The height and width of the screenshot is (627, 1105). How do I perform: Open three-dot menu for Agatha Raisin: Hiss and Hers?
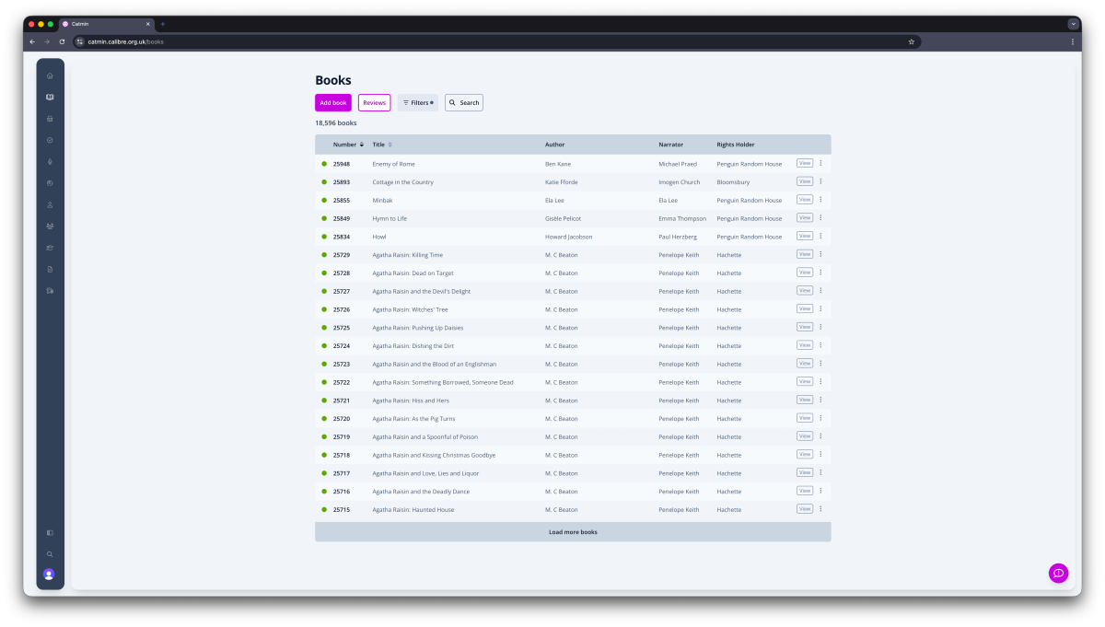(x=820, y=400)
